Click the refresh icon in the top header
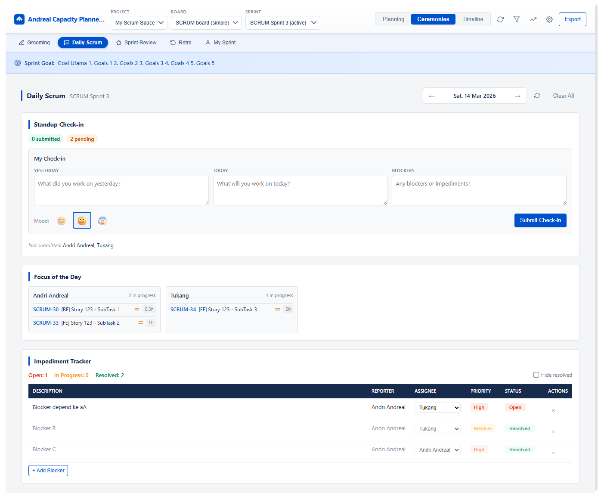This screenshot has width=601, height=493. (x=500, y=19)
